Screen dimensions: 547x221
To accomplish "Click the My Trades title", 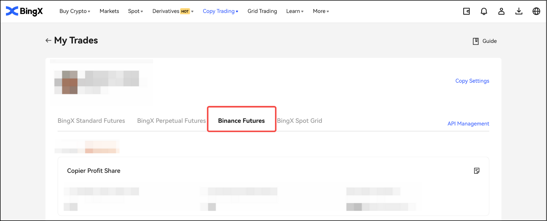I will coord(76,40).
